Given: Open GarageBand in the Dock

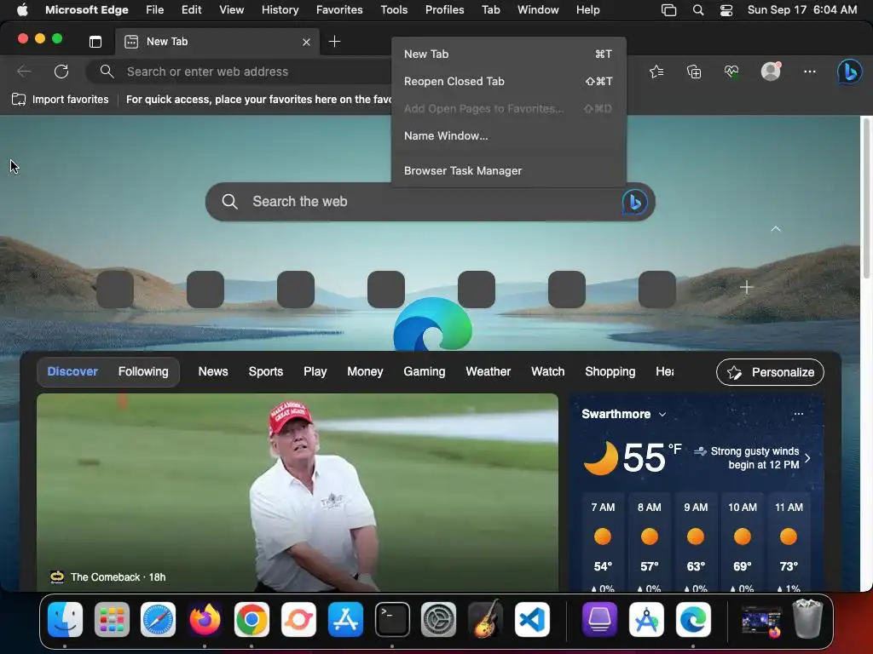Looking at the screenshot, I should coord(485,620).
